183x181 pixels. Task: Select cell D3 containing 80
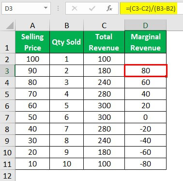coord(146,71)
